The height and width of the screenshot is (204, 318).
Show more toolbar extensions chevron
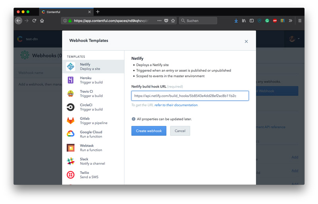tap(291, 21)
